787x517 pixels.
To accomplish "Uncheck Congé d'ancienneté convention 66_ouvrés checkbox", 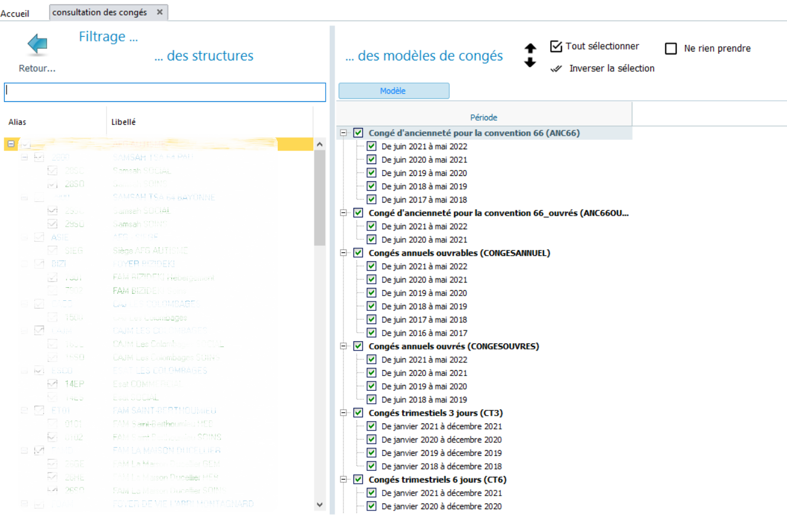I will point(358,213).
